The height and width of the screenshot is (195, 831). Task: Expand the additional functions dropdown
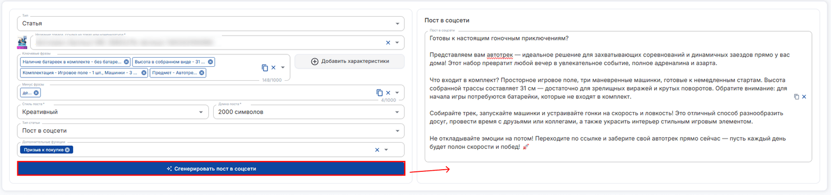pos(386,150)
